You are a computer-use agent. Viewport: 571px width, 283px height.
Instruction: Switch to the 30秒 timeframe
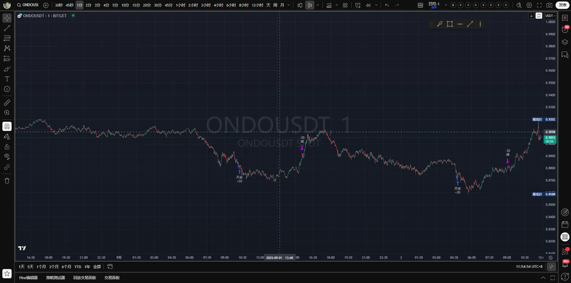pyautogui.click(x=59, y=5)
